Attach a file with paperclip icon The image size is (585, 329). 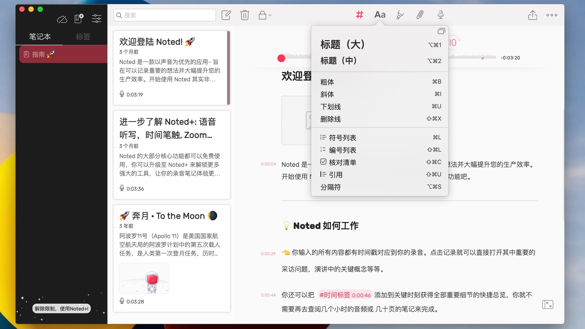point(420,15)
